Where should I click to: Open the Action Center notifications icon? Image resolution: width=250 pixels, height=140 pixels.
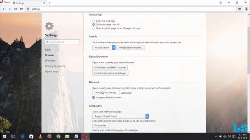(x=234, y=136)
